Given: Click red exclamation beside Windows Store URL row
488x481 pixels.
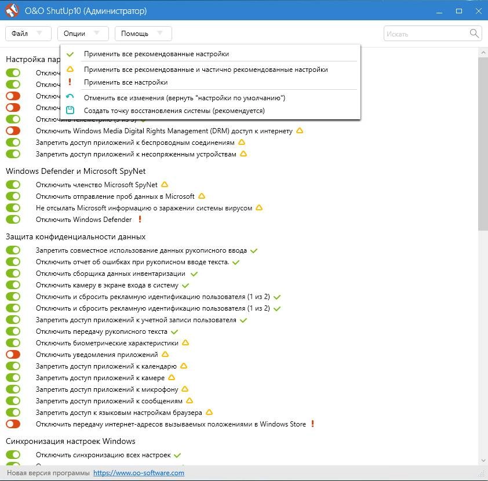Looking at the screenshot, I should point(313,424).
